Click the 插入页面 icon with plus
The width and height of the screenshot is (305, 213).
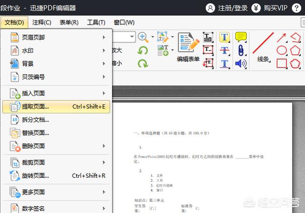click(x=15, y=93)
